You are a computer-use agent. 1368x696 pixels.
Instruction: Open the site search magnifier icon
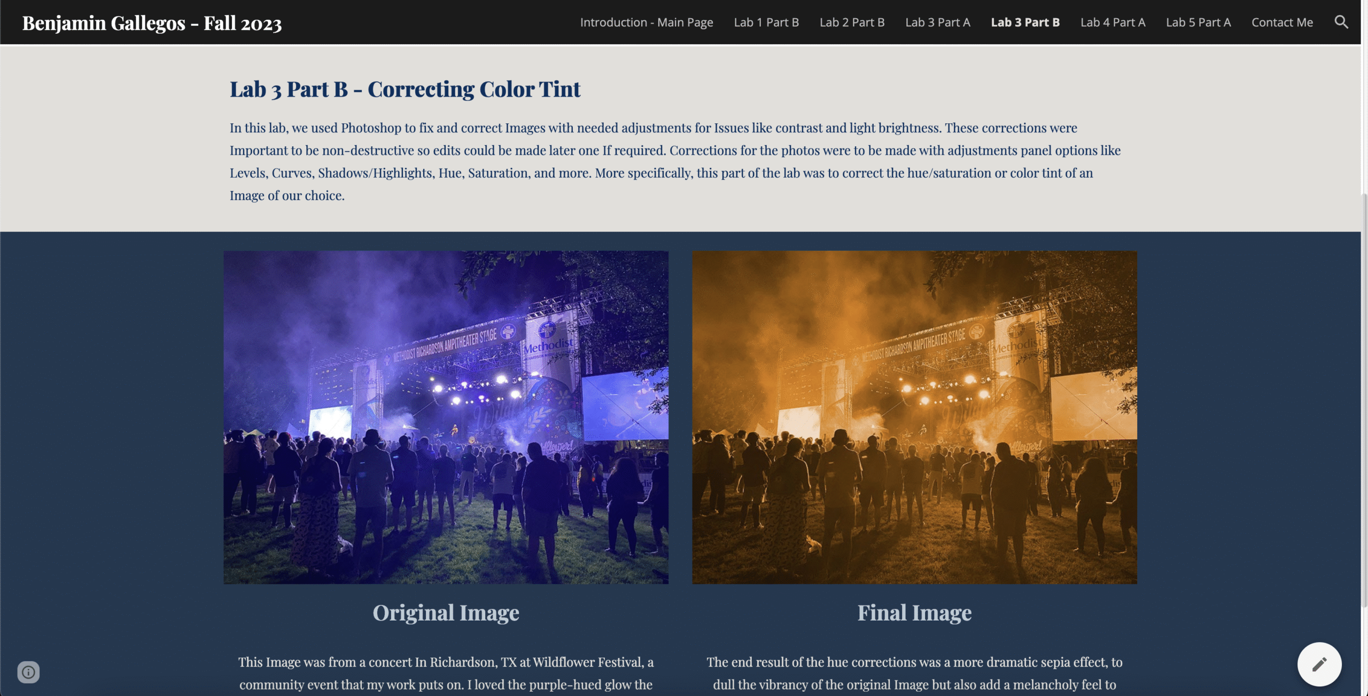[x=1341, y=22]
